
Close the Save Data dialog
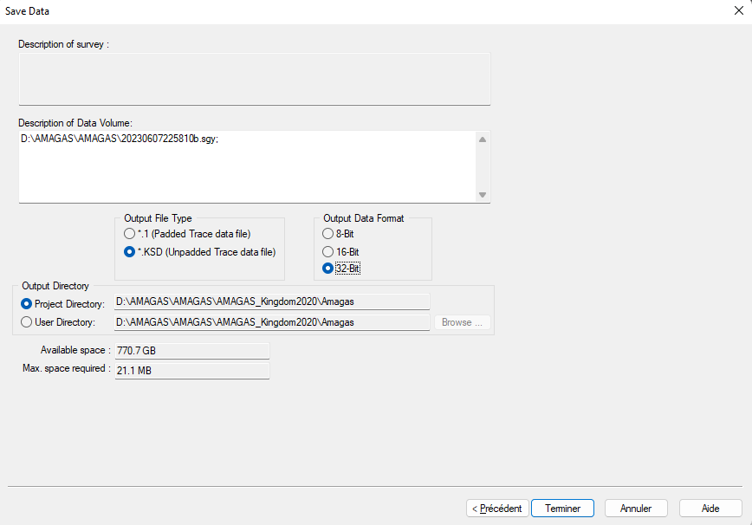pyautogui.click(x=738, y=11)
